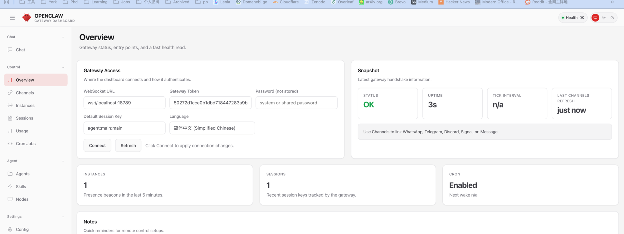Open Nodes via its monitor icon
This screenshot has height=234, width=624.
click(x=10, y=199)
